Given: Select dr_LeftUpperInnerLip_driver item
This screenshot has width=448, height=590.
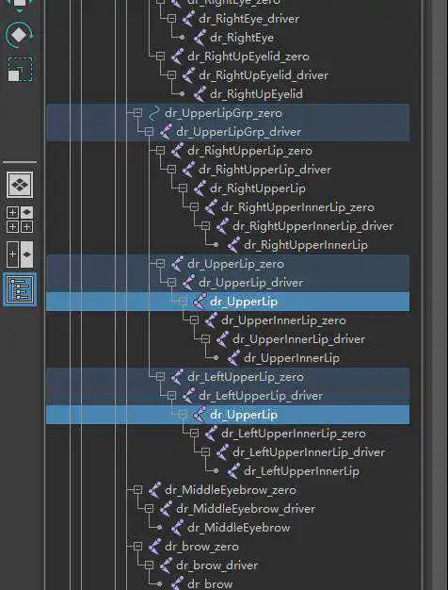Looking at the screenshot, I should click(x=309, y=452).
